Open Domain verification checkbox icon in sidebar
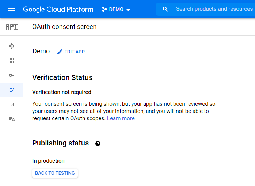255x186 pixels. point(12,105)
